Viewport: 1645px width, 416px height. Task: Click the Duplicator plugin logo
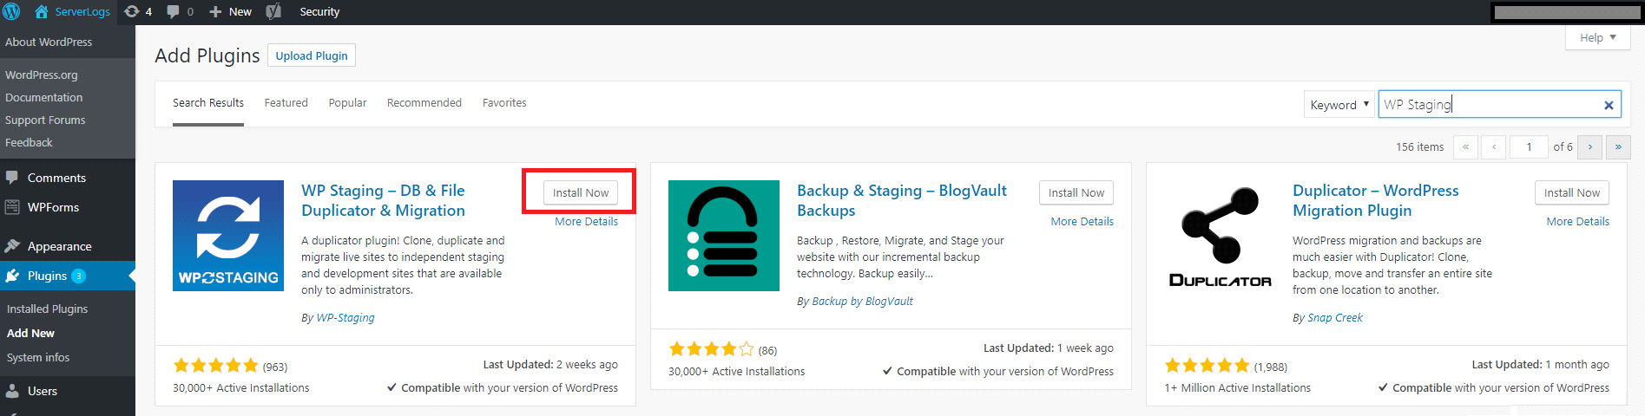[1220, 236]
